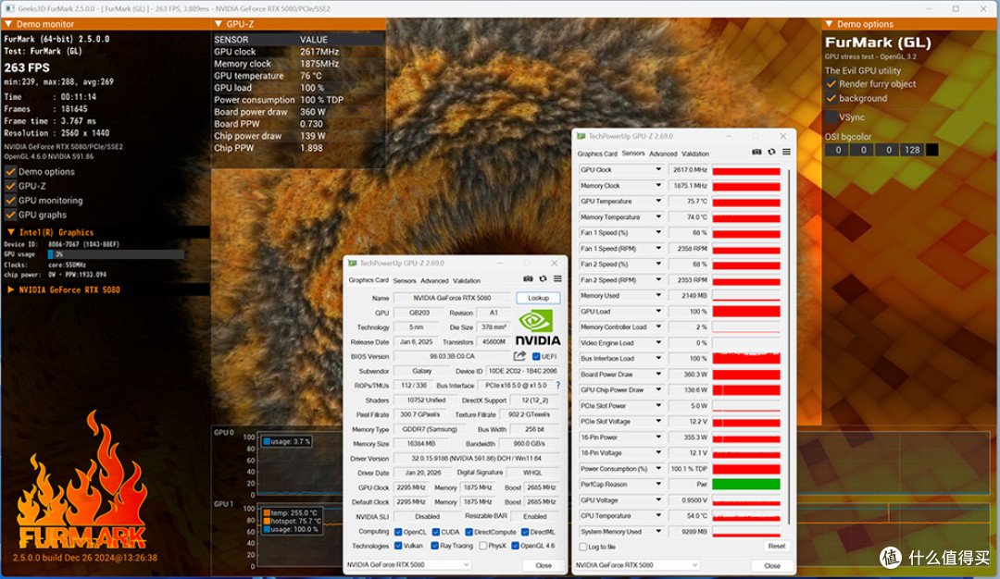
Task: Click Driver Version field in GPU-Z
Action: click(477, 458)
